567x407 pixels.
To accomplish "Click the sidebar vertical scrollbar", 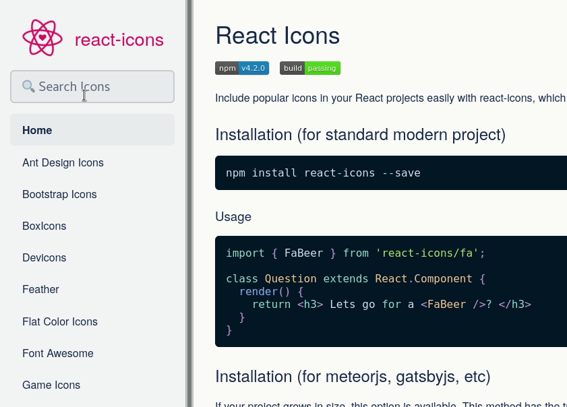I will [189, 202].
